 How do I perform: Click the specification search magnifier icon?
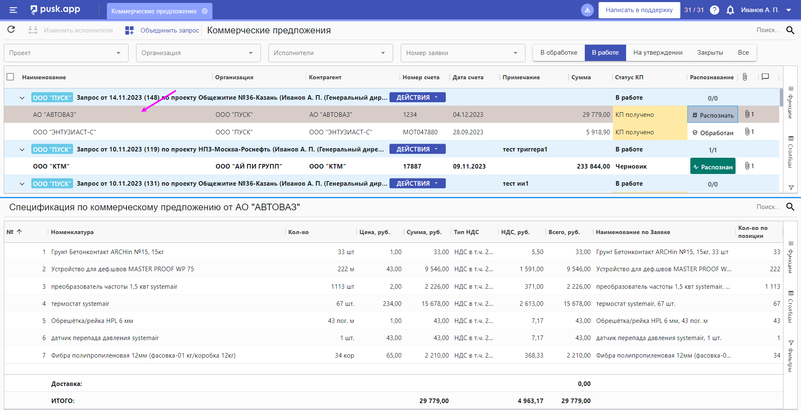click(790, 207)
